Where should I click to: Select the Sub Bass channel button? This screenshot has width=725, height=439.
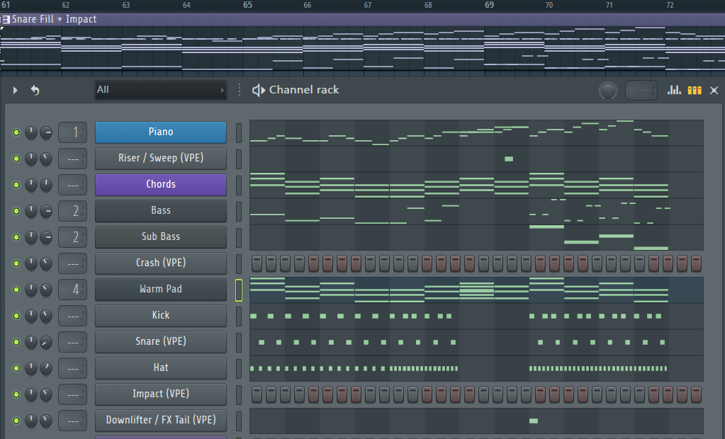161,236
